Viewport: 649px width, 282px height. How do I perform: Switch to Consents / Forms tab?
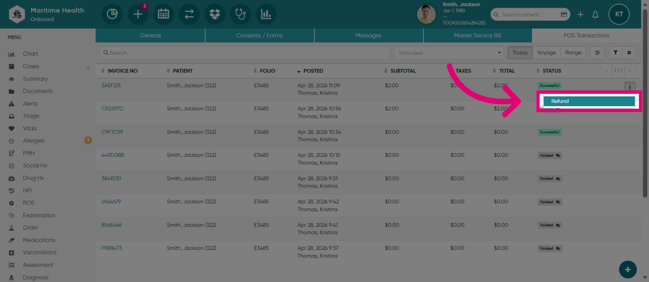click(x=259, y=35)
